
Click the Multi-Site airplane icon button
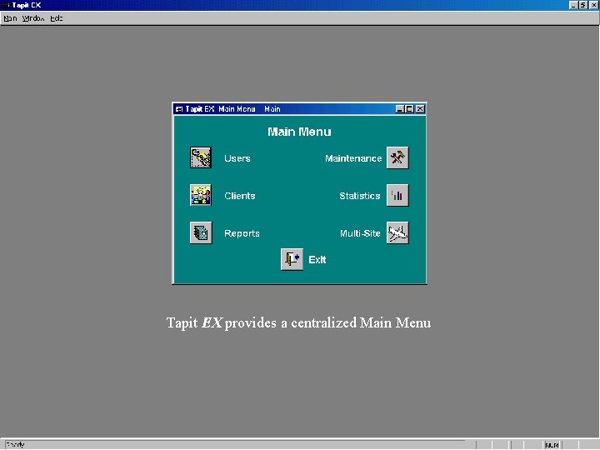tap(397, 232)
